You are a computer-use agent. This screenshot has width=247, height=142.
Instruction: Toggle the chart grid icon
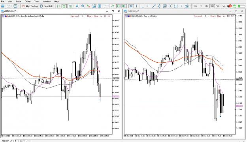coord(100,6)
